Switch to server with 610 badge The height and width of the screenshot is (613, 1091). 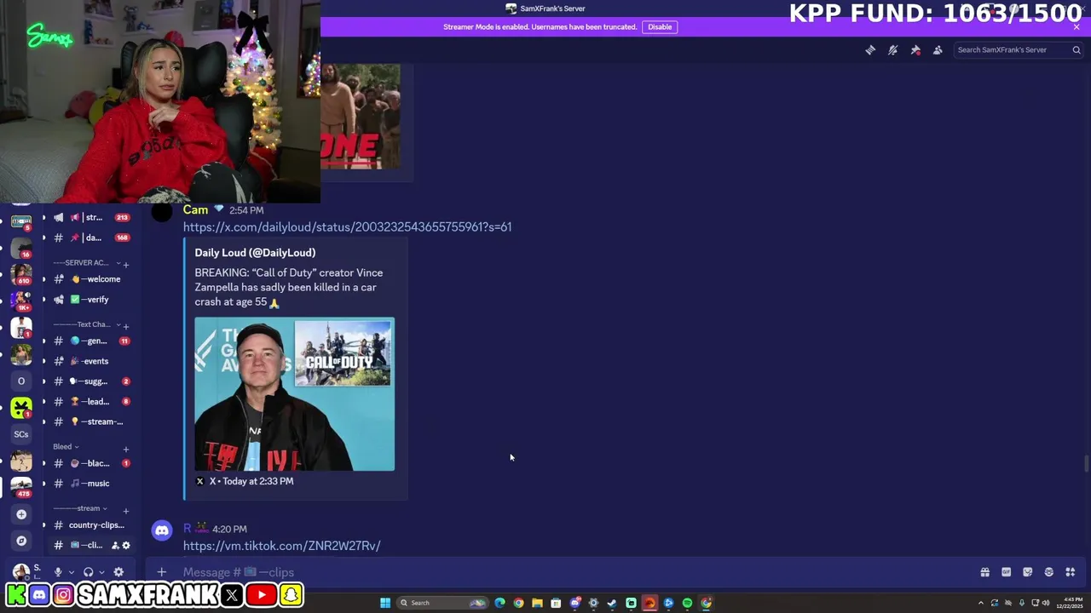(x=21, y=273)
